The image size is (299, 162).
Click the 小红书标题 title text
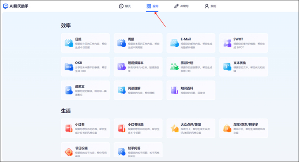(x=136, y=124)
